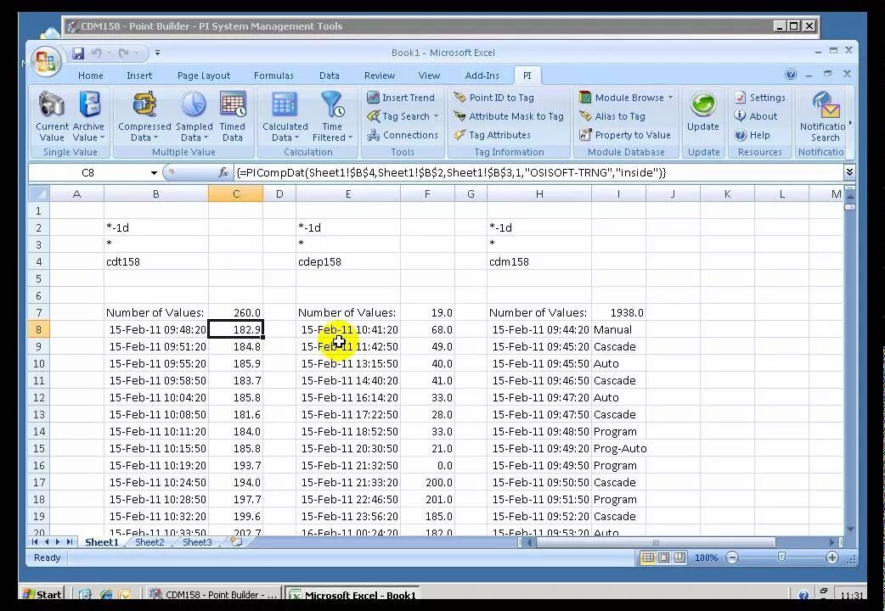Click the Insert Worksheet tab icon
Image resolution: width=885 pixels, height=611 pixels.
tap(236, 542)
